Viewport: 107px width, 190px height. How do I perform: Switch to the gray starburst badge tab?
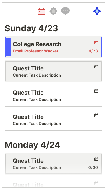[53, 11]
